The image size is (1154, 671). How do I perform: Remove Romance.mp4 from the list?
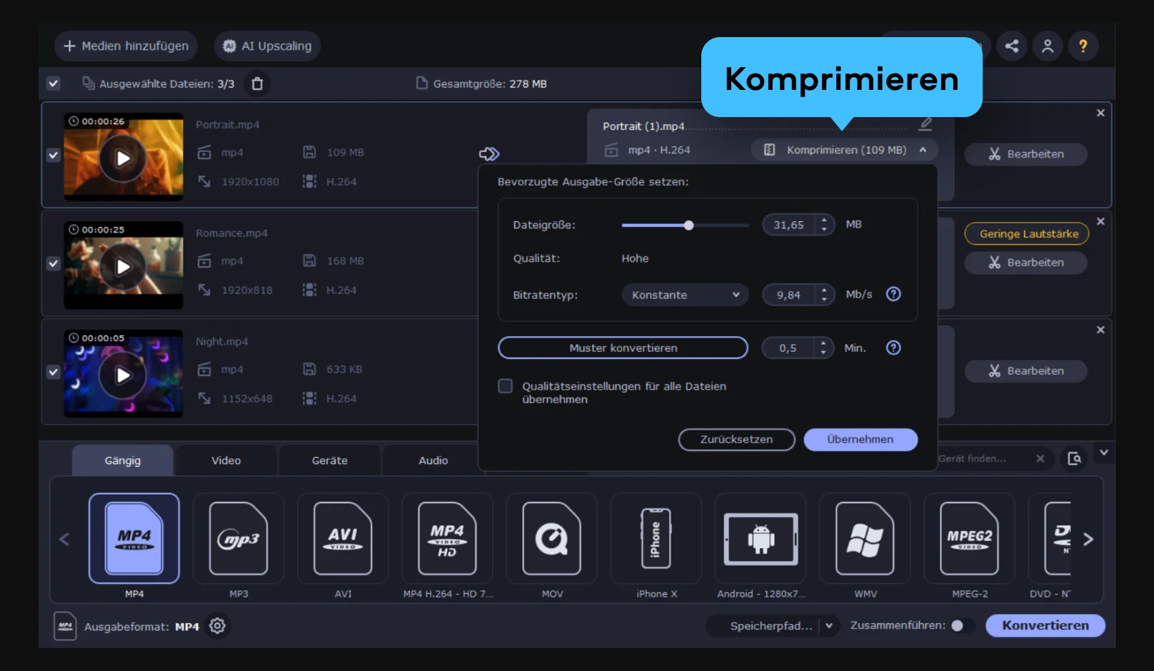[x=1100, y=221]
